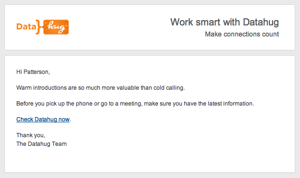This screenshot has height=178, width=300.
Task: Click the word 'now' in the link
Action: pos(64,119)
